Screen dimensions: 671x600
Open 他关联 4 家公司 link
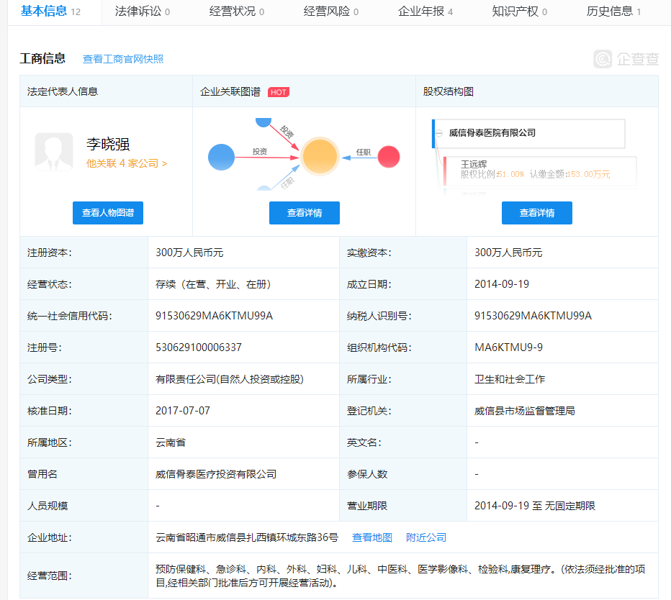click(127, 163)
